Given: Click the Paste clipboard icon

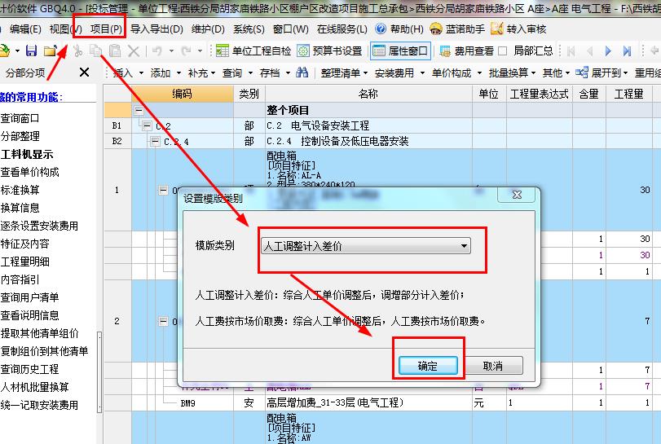Looking at the screenshot, I should click(115, 51).
